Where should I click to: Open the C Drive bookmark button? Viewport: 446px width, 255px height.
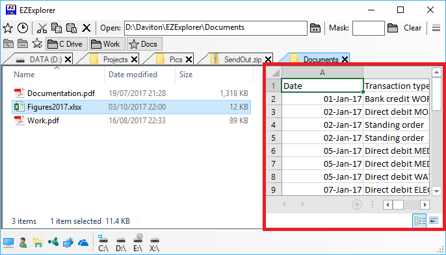tap(66, 44)
